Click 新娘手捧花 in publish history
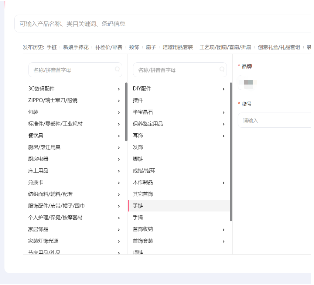The width and height of the screenshot is (314, 285). tap(76, 47)
